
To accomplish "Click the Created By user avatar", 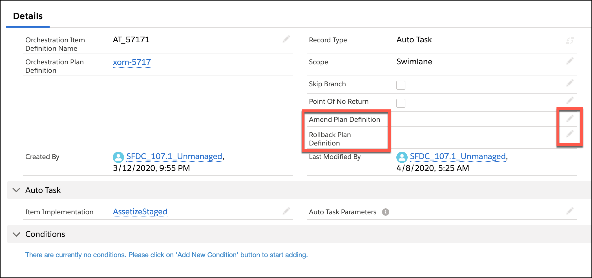I will pos(118,157).
